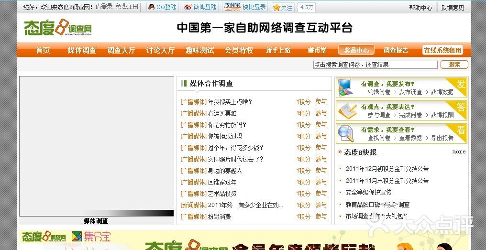Click the star 关注 follow icon

(x=276, y=8)
